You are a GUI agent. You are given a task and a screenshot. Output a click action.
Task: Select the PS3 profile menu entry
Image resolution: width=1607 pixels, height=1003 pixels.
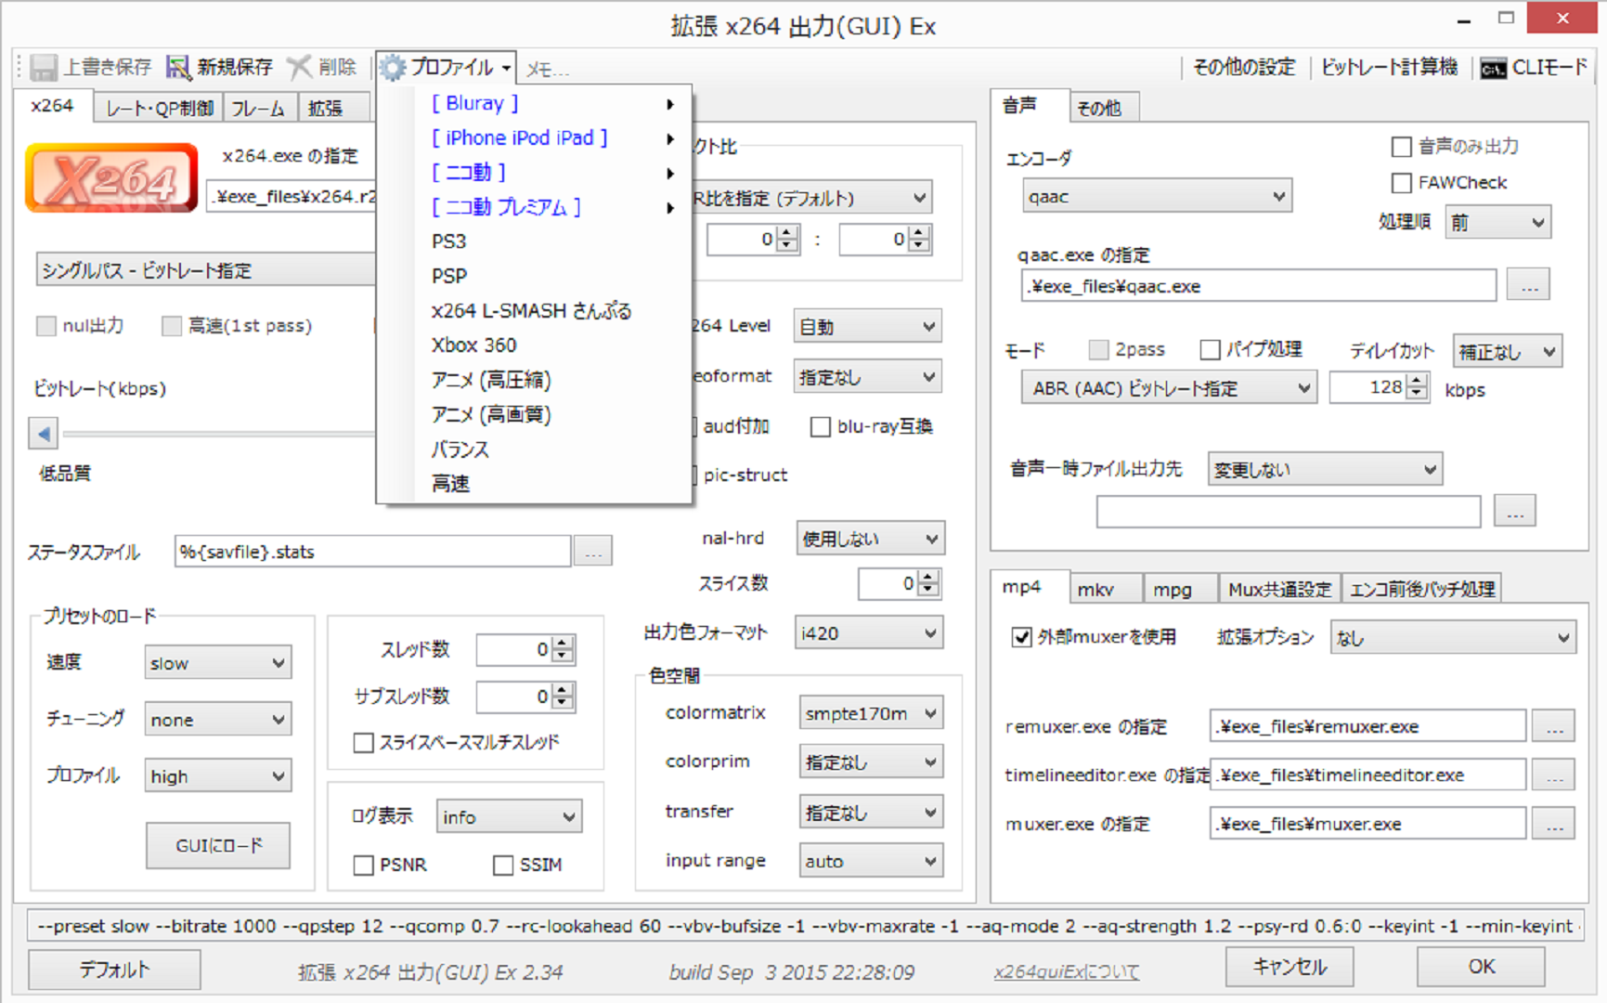point(449,241)
